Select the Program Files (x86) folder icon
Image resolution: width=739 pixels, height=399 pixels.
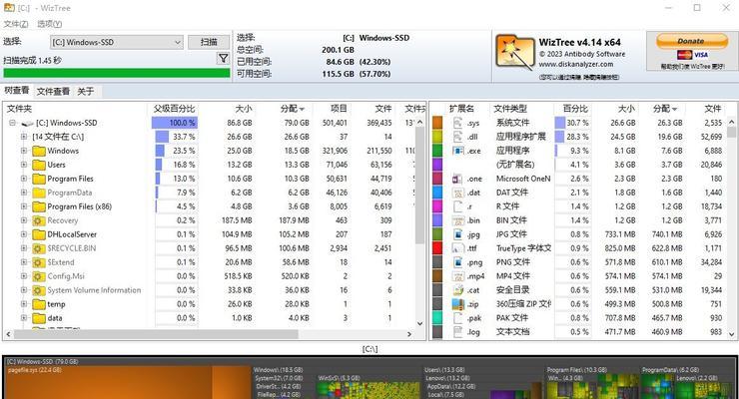click(x=39, y=206)
